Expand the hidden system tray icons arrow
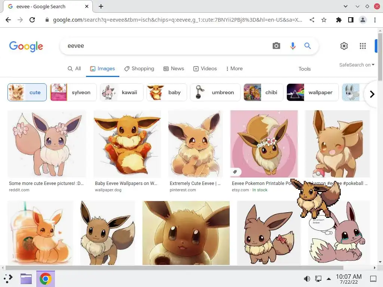Image resolution: width=383 pixels, height=287 pixels. (329, 279)
